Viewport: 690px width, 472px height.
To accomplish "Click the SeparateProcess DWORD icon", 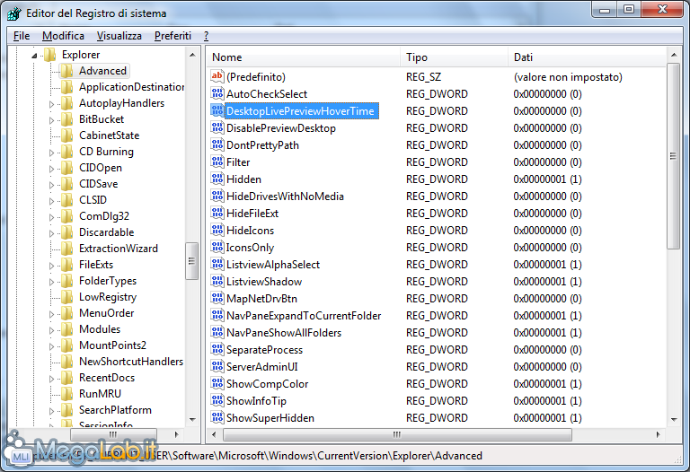I will point(217,349).
